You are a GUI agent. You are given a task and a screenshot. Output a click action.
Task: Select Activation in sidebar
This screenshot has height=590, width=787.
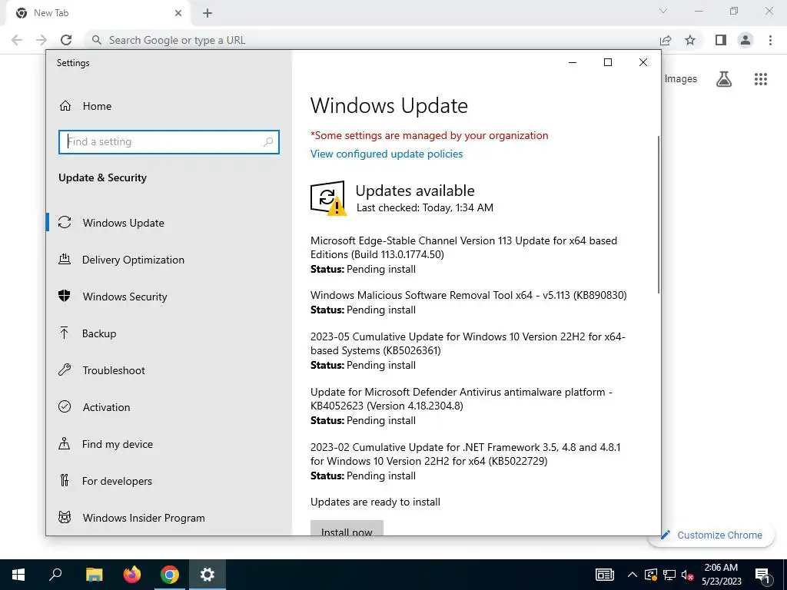pyautogui.click(x=106, y=407)
